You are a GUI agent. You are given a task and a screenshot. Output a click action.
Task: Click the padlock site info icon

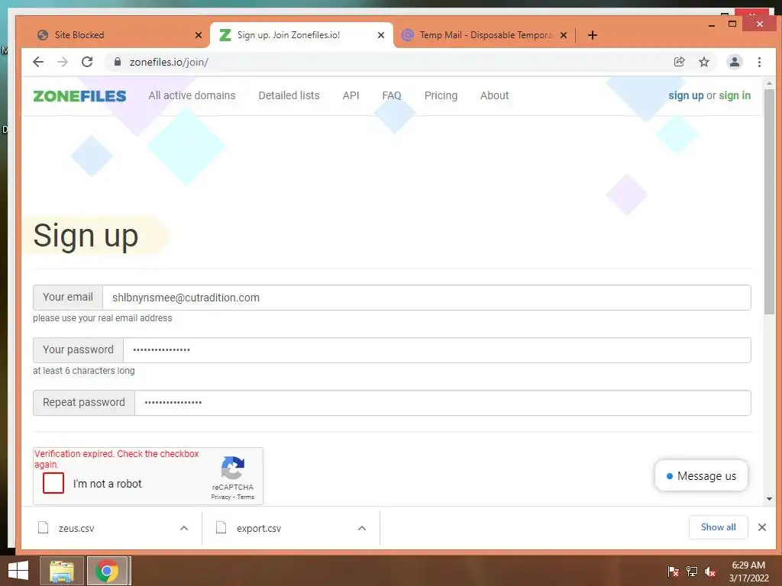coord(117,62)
